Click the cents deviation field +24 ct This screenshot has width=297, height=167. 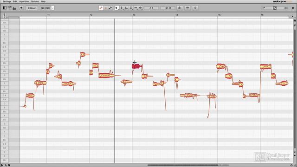(x=168, y=8)
